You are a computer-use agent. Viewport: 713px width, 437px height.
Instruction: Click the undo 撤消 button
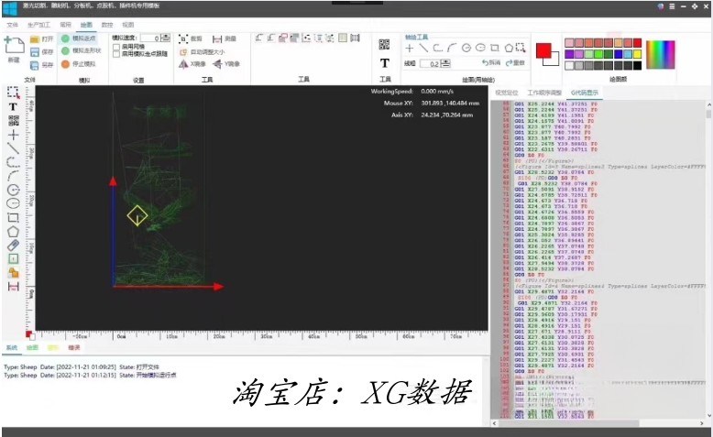click(x=491, y=62)
